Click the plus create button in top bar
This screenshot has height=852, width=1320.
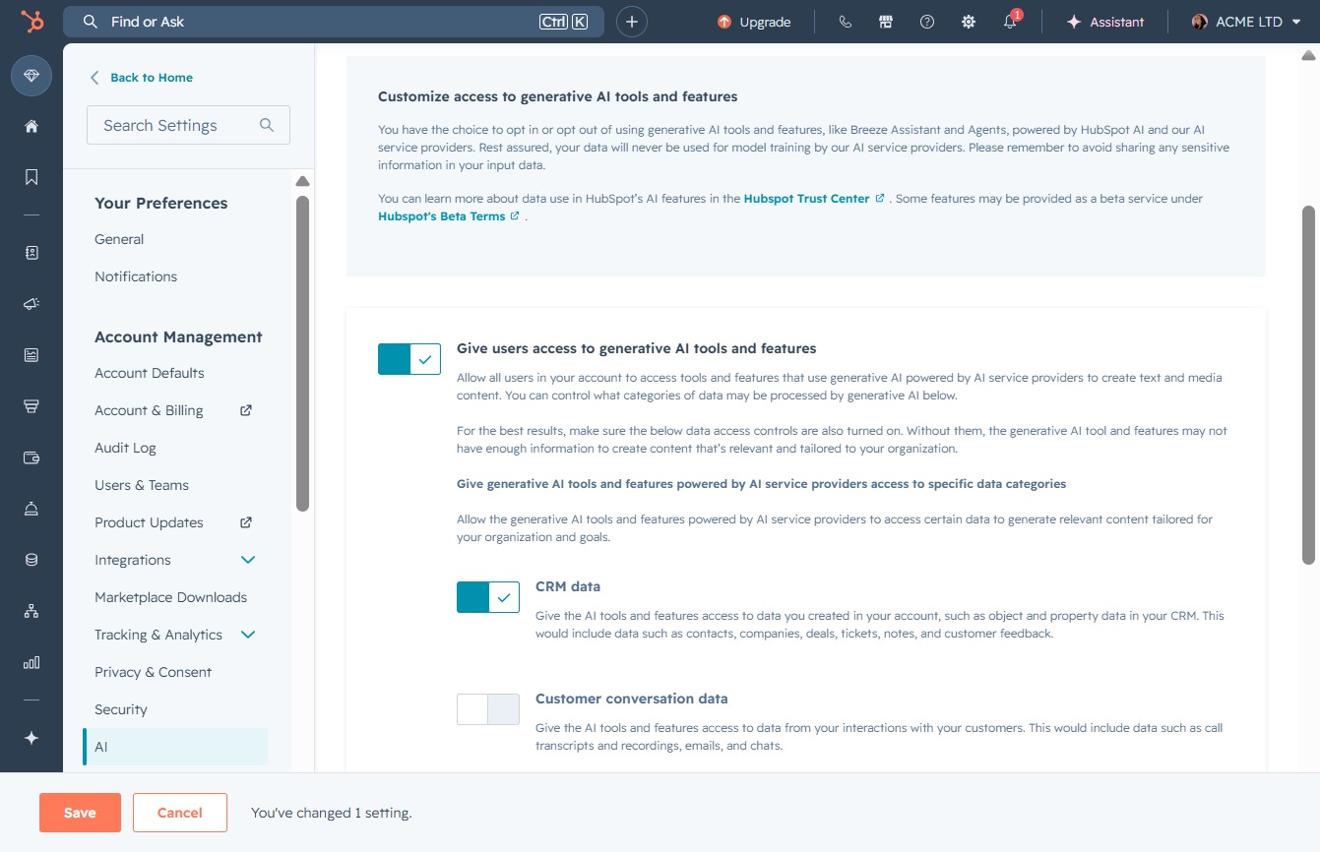point(632,22)
